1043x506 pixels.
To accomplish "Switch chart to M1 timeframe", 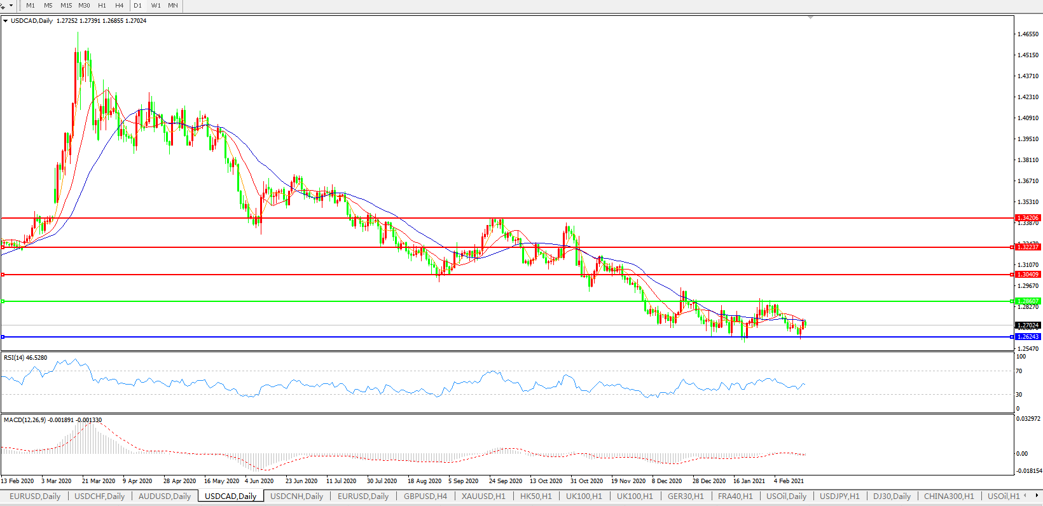I will pos(31,5).
